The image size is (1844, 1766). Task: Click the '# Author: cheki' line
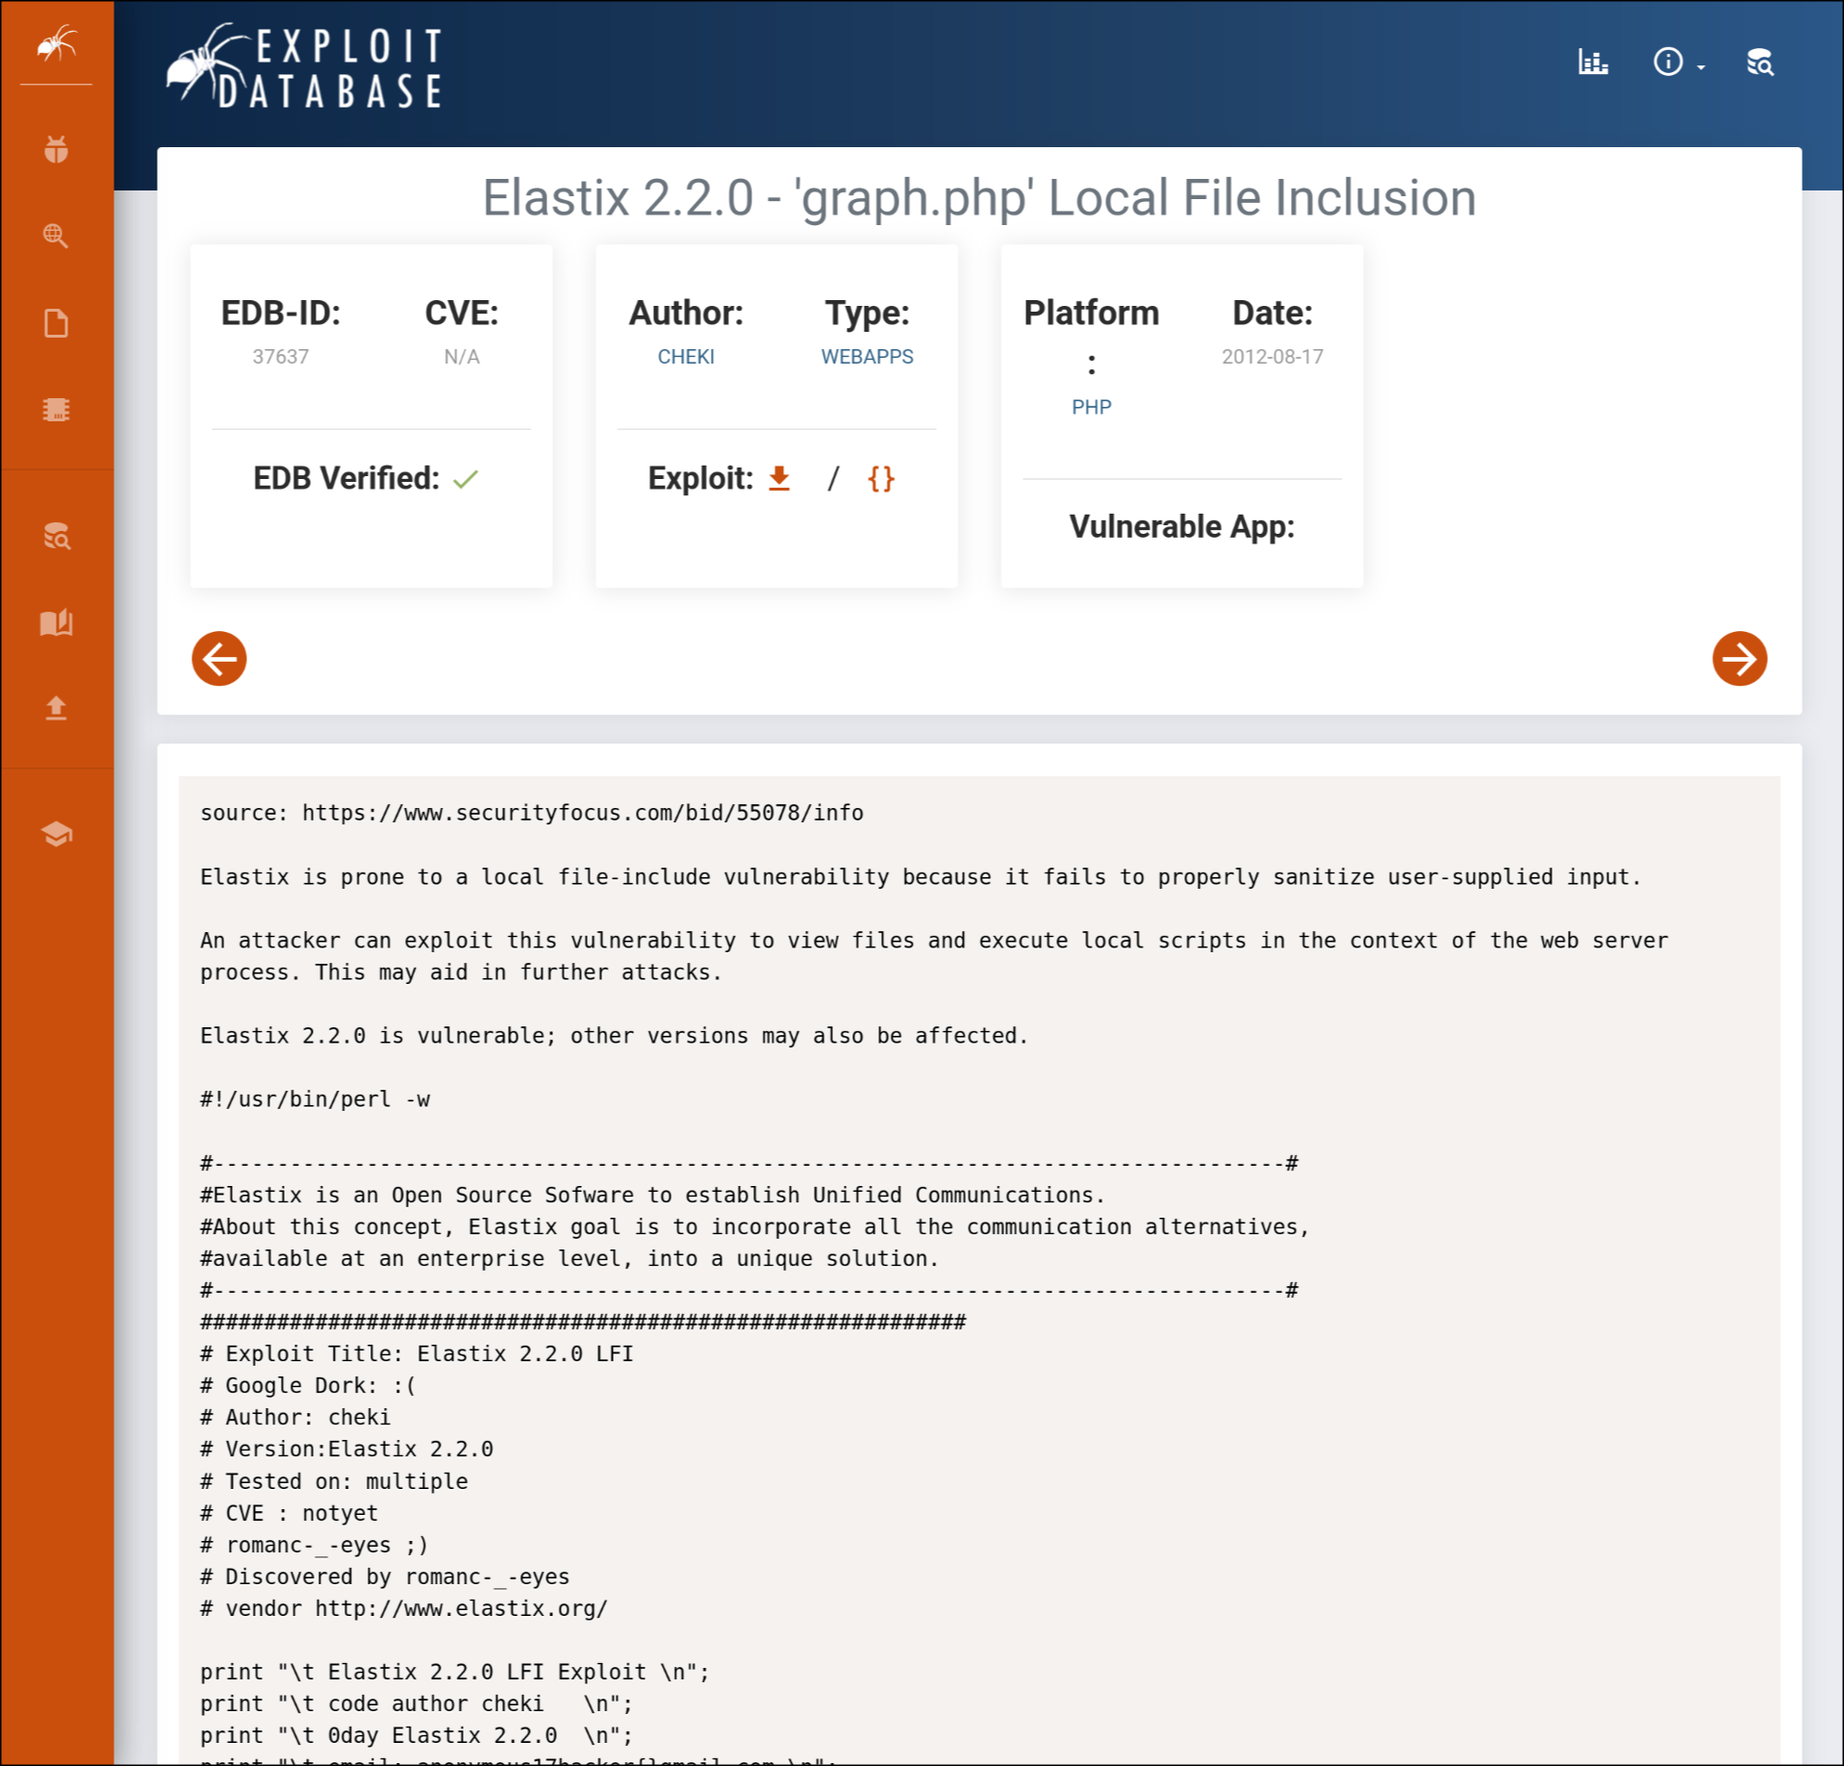(x=295, y=1418)
